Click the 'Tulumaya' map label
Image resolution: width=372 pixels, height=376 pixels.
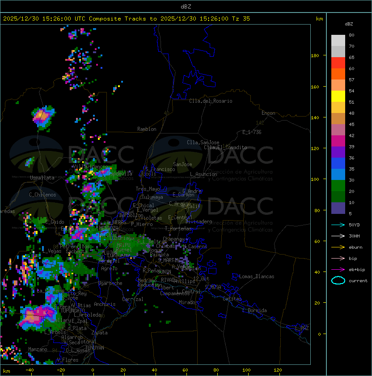(x=152, y=197)
